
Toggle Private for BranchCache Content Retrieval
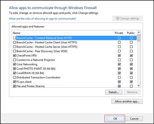point(119,38)
